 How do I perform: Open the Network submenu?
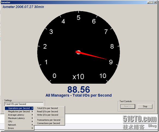(x=19, y=125)
